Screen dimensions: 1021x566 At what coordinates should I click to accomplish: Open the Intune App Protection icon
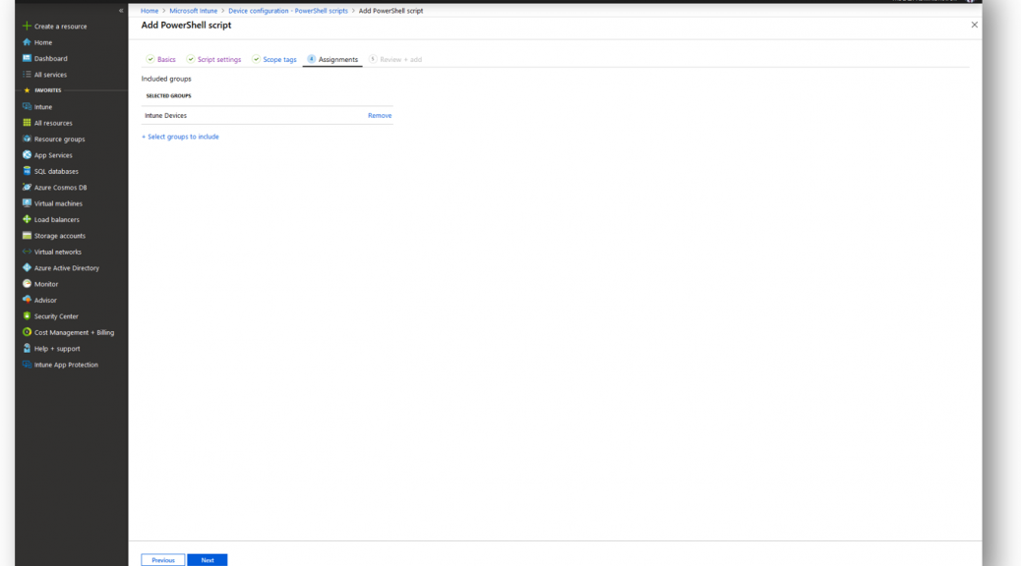coord(27,365)
